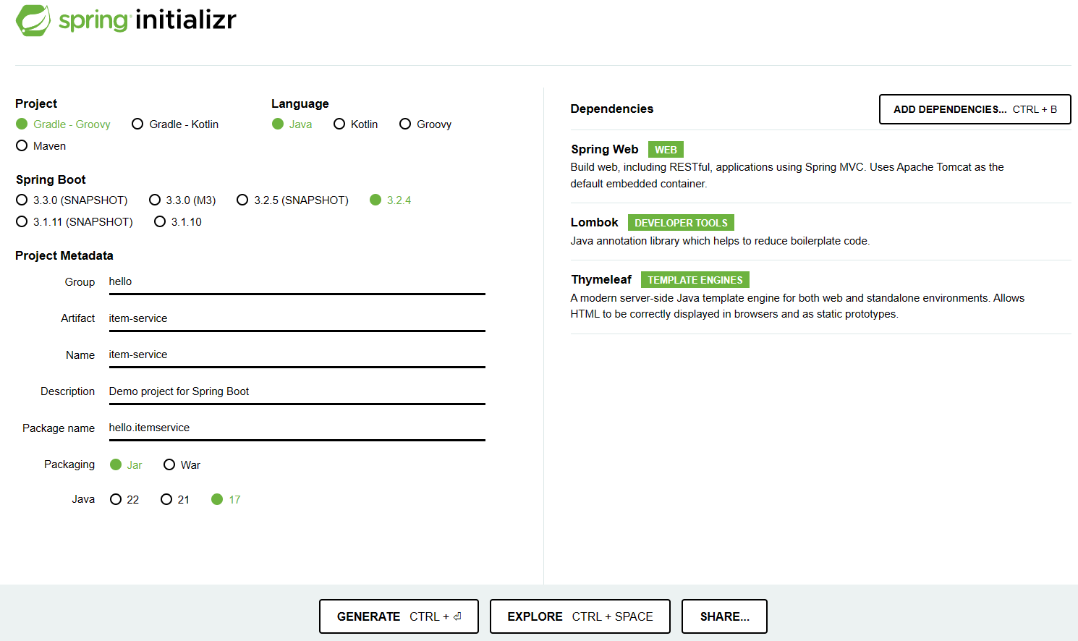Click the Language heading
The image size is (1078, 641).
300,104
